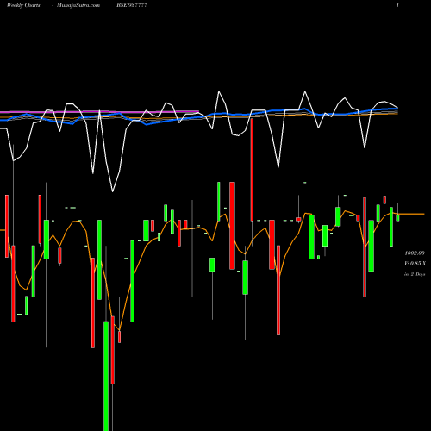
Task: Select the "1002.00" price value
Action: [x=415, y=253]
